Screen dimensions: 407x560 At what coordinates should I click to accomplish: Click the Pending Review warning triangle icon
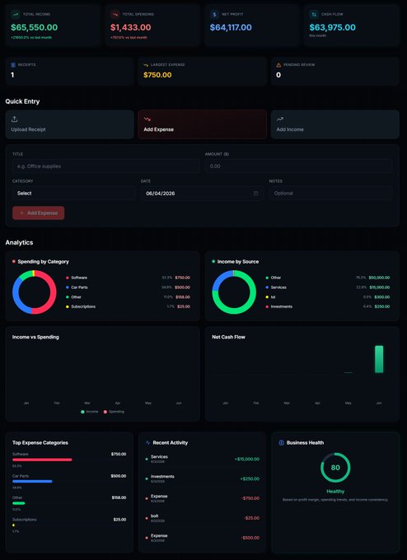click(x=278, y=65)
